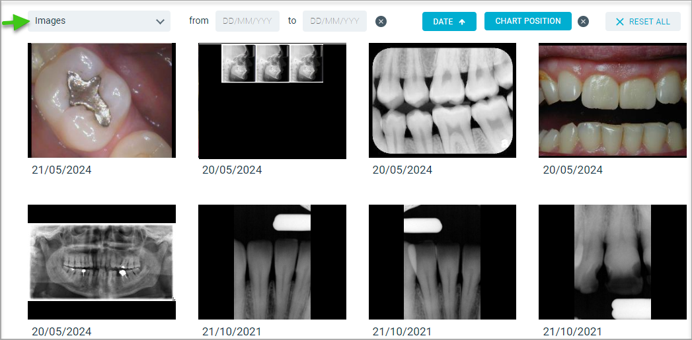Click the date 20/05/2024 under the bitewing x-ray
This screenshot has width=692, height=340.
point(403,170)
